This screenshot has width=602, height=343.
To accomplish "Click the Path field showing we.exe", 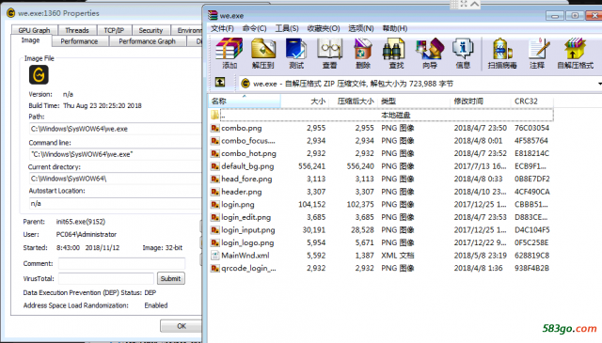I will [x=115, y=129].
